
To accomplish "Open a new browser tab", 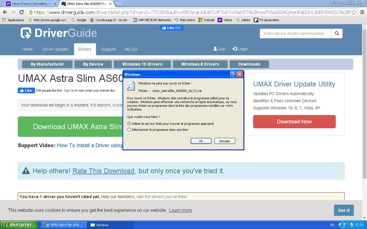I will (x=120, y=4).
